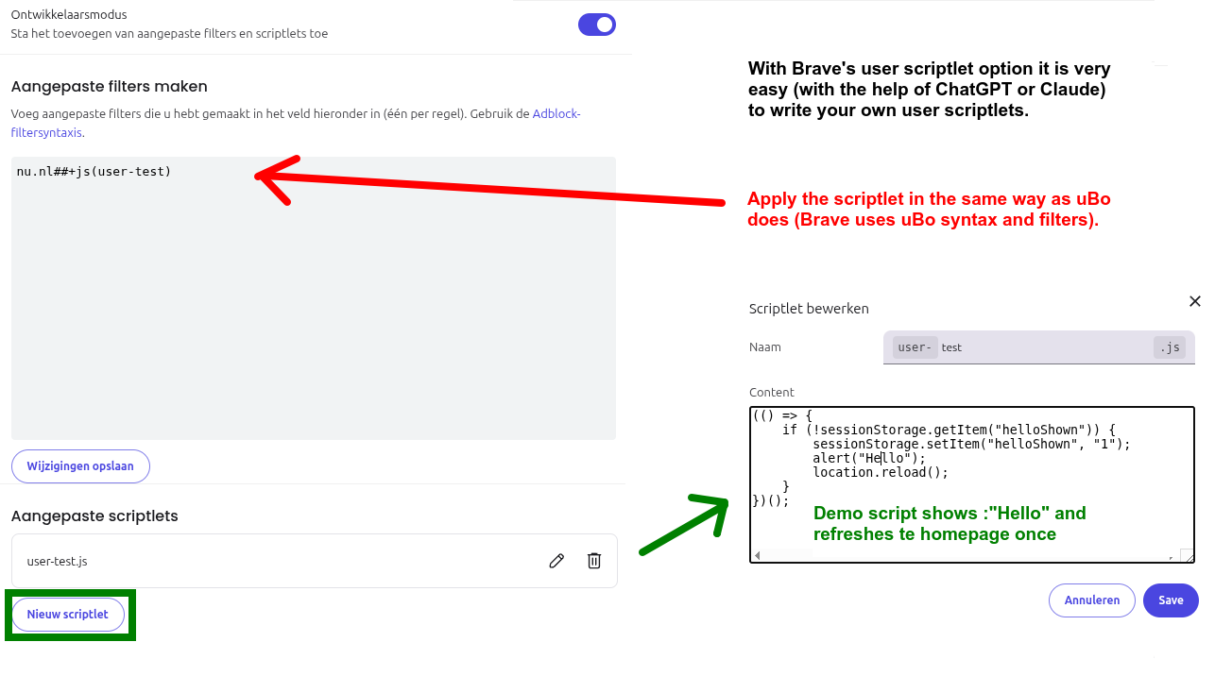Close the Scriptlet bewerken dialog

(1195, 301)
